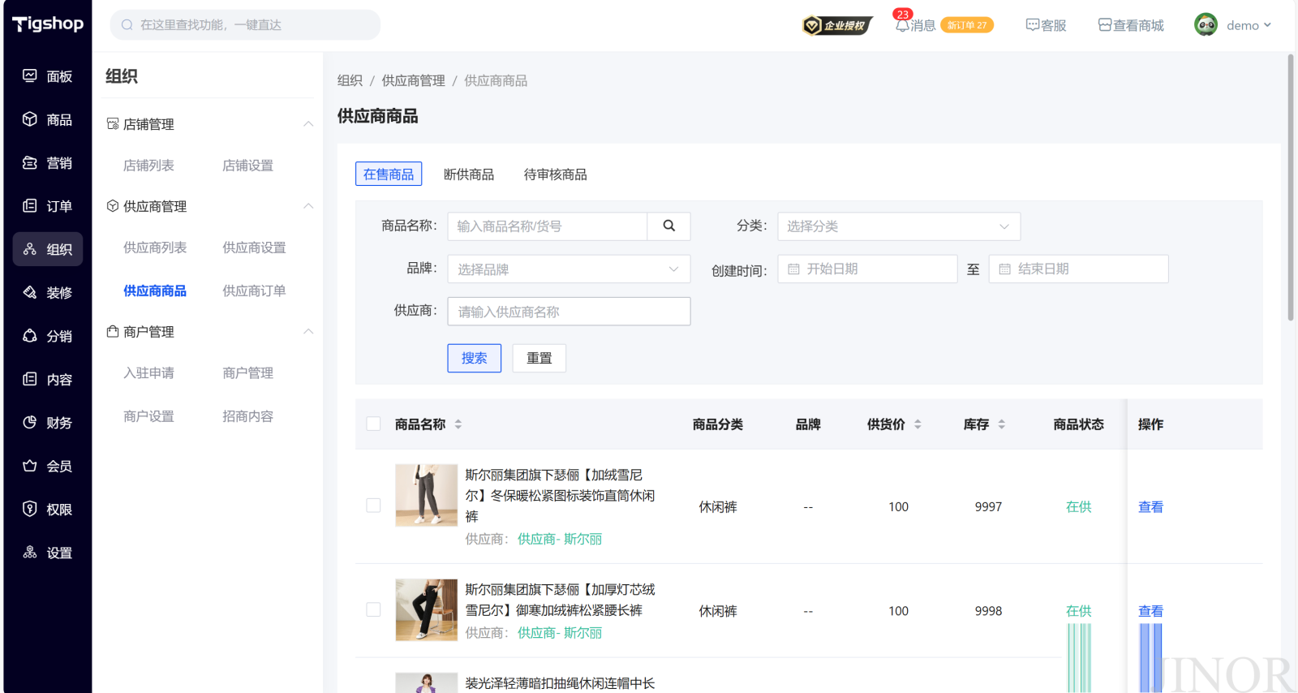The width and height of the screenshot is (1298, 693).
Task: Open thumbnail of 加绒雪尼尔 pants product
Action: [x=427, y=495]
